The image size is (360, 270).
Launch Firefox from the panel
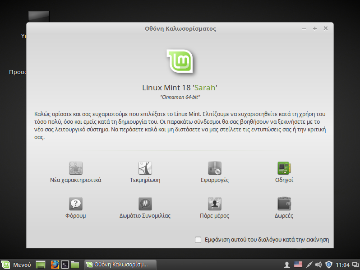[x=55, y=265]
